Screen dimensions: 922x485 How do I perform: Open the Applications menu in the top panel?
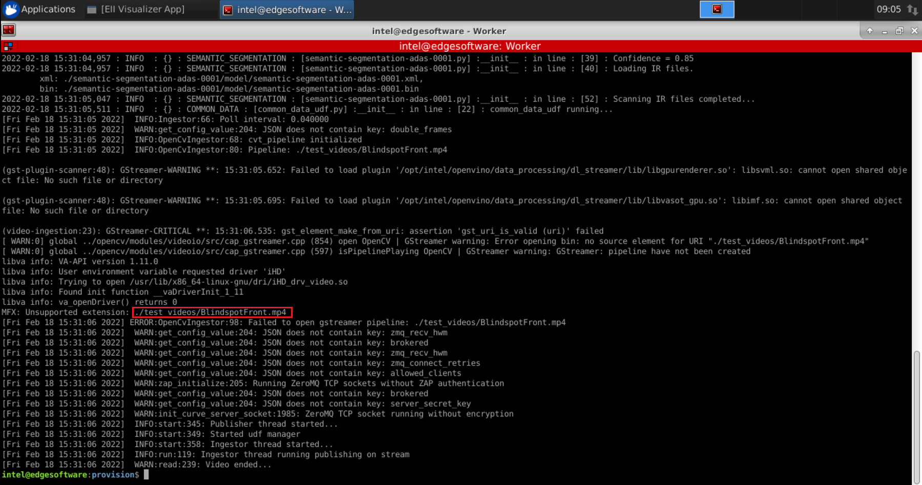pyautogui.click(x=40, y=9)
